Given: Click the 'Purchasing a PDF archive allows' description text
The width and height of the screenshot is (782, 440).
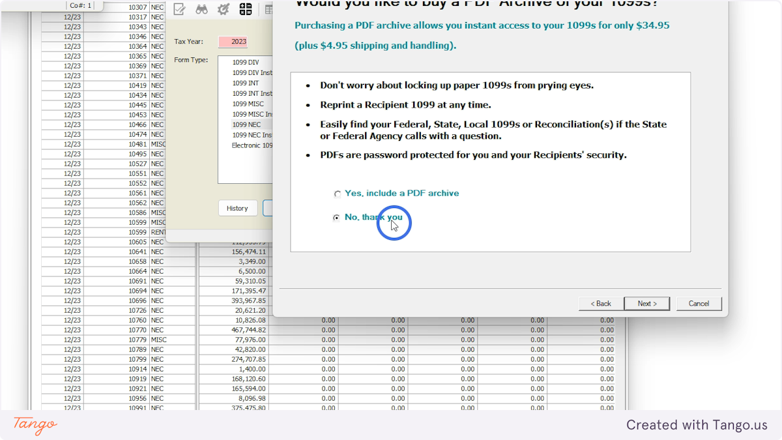Looking at the screenshot, I should (x=482, y=25).
